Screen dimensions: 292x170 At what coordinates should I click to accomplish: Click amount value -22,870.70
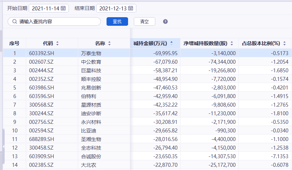[x=165, y=165]
